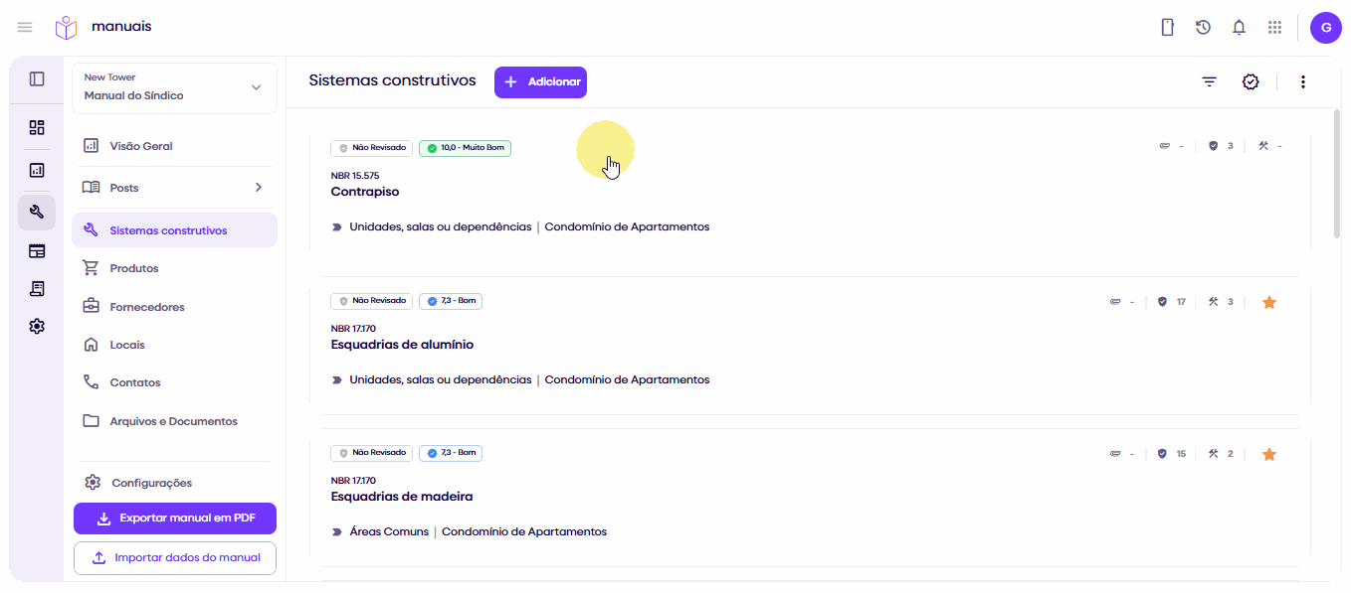
Task: Open the Manual do Síndico dropdown
Action: tap(174, 87)
